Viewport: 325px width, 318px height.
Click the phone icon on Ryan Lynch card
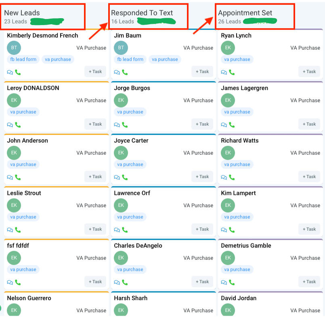[232, 72]
